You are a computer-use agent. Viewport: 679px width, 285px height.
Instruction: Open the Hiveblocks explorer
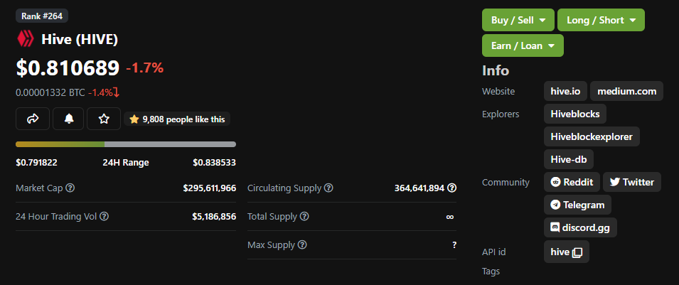pos(575,114)
